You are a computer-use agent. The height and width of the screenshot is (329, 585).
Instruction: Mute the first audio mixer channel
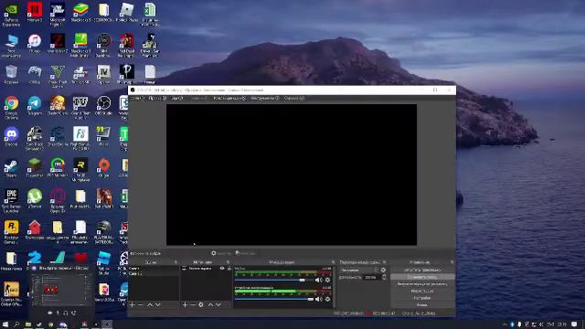coord(318,280)
